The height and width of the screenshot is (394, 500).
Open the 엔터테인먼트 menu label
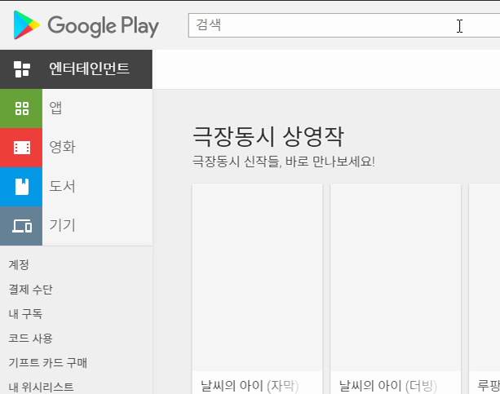pos(89,69)
